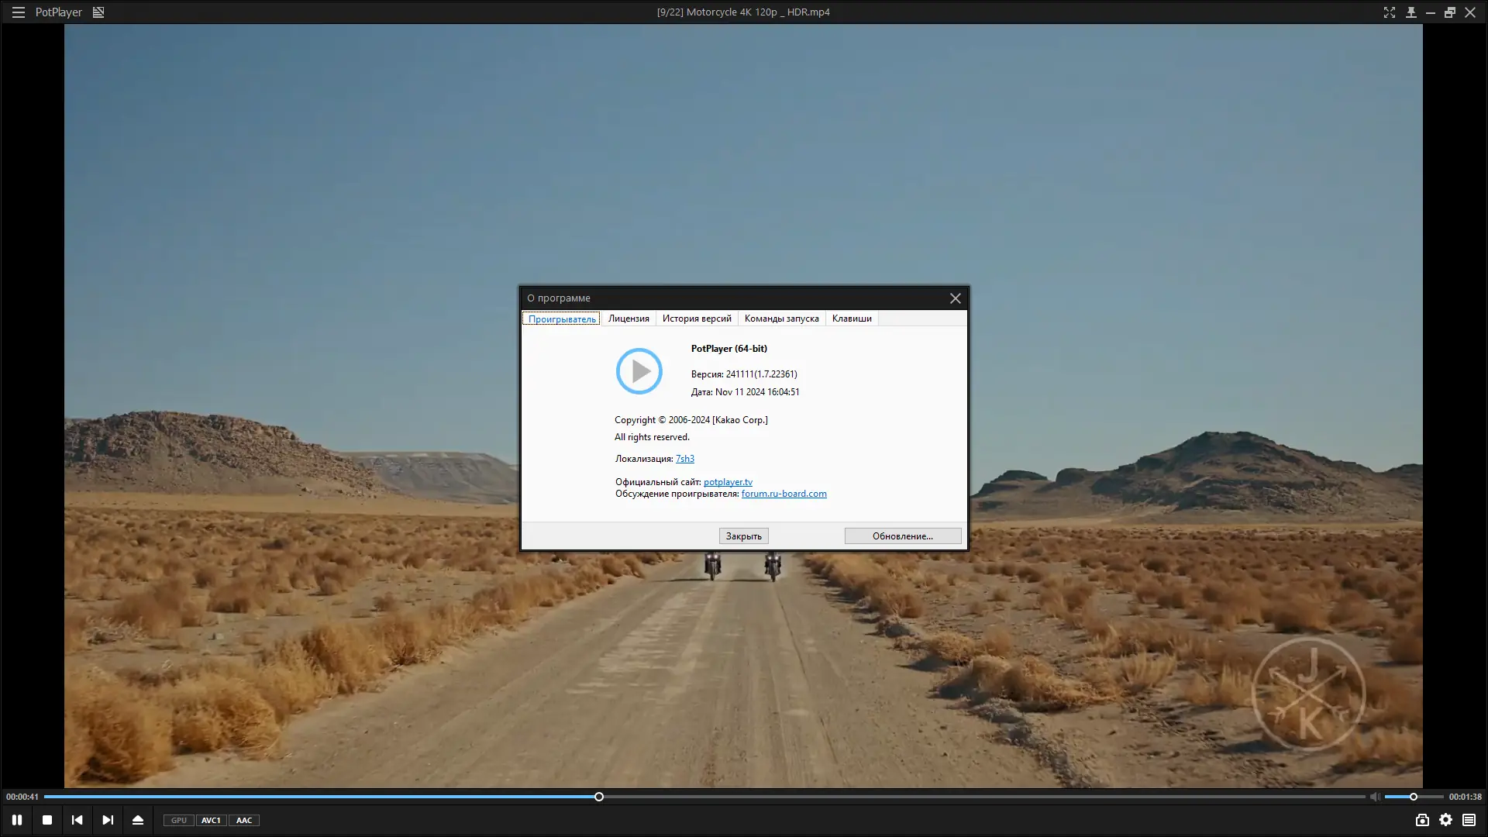This screenshot has height=837, width=1488.
Task: Click the AVC1 video codec label
Action: point(211,821)
